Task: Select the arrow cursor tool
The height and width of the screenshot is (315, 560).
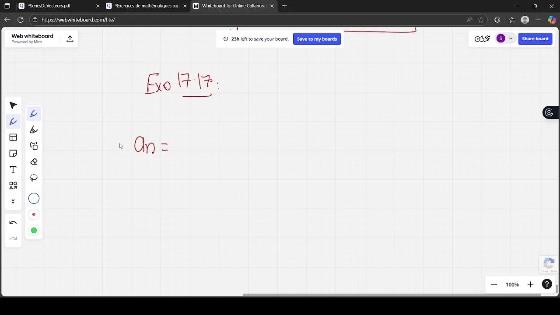Action: point(13,105)
